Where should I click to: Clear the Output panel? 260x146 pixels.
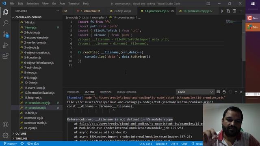pos(218,92)
